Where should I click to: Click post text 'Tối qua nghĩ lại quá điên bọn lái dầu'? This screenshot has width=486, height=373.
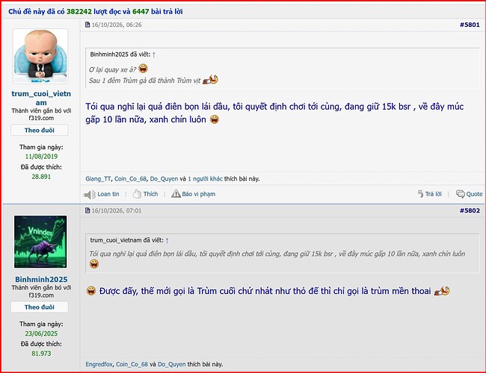coord(158,107)
